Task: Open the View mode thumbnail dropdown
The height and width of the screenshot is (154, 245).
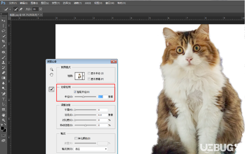Action: (x=83, y=76)
